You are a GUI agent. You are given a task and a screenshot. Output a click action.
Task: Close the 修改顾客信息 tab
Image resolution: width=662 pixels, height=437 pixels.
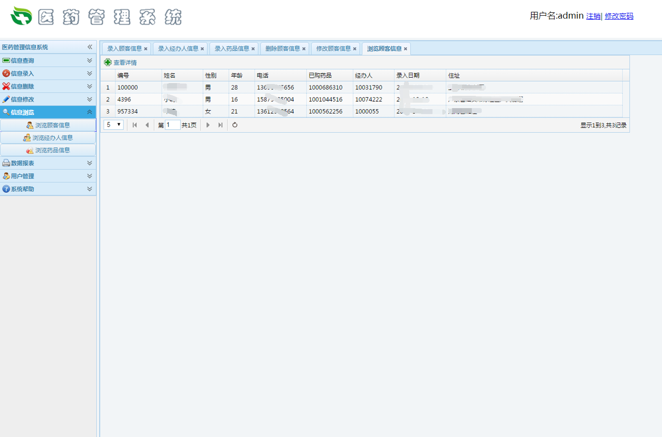coord(355,49)
